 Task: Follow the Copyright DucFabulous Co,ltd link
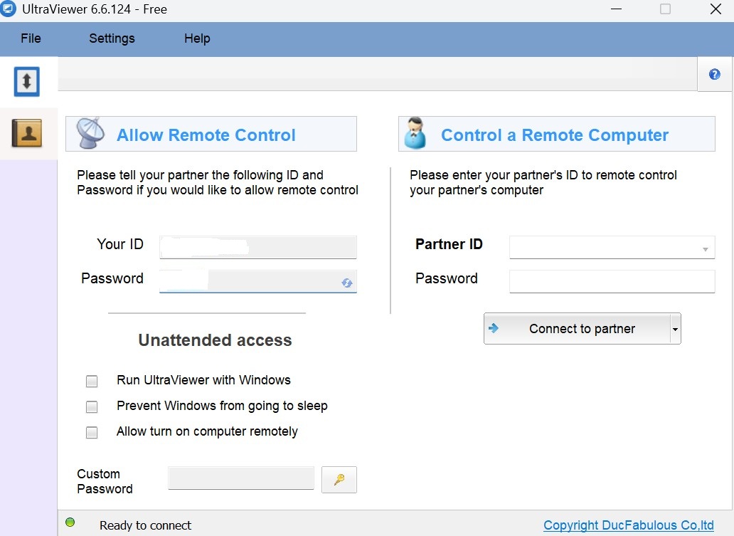[x=628, y=525]
